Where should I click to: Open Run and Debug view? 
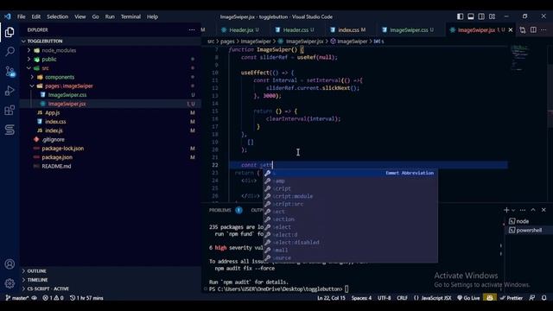(10, 91)
